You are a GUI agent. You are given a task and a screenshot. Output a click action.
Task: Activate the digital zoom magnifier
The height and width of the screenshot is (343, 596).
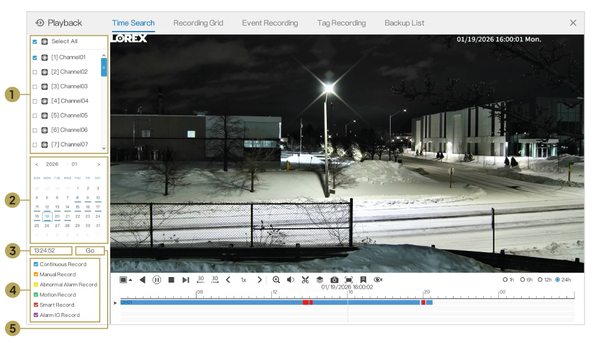(276, 280)
